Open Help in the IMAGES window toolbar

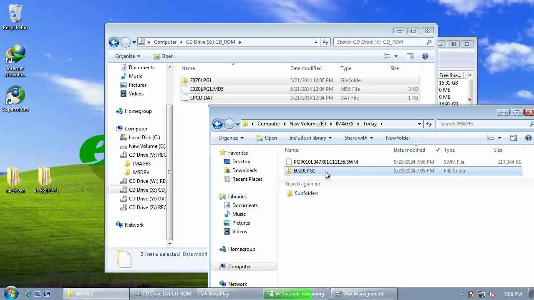coord(529,138)
